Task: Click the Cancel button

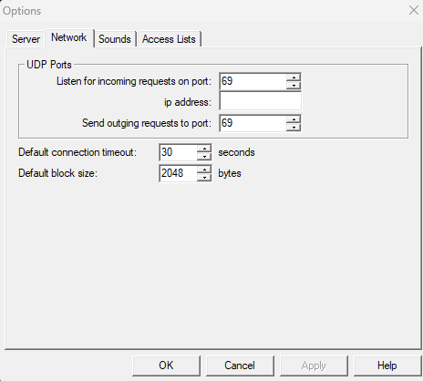Action: pos(240,366)
